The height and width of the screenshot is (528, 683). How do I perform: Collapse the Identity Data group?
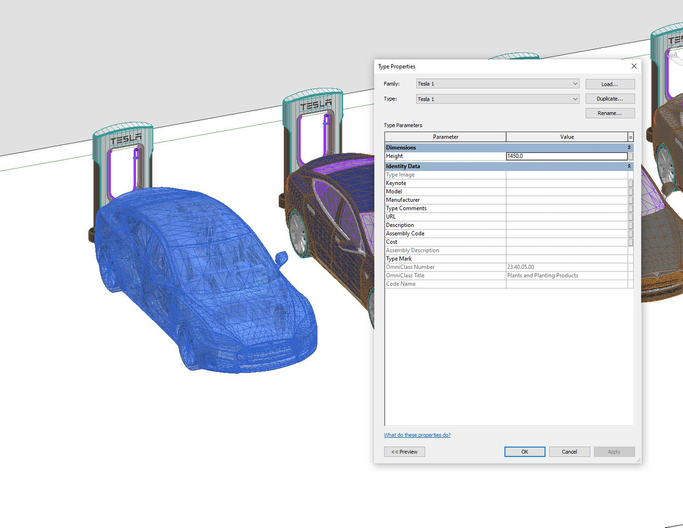[629, 166]
